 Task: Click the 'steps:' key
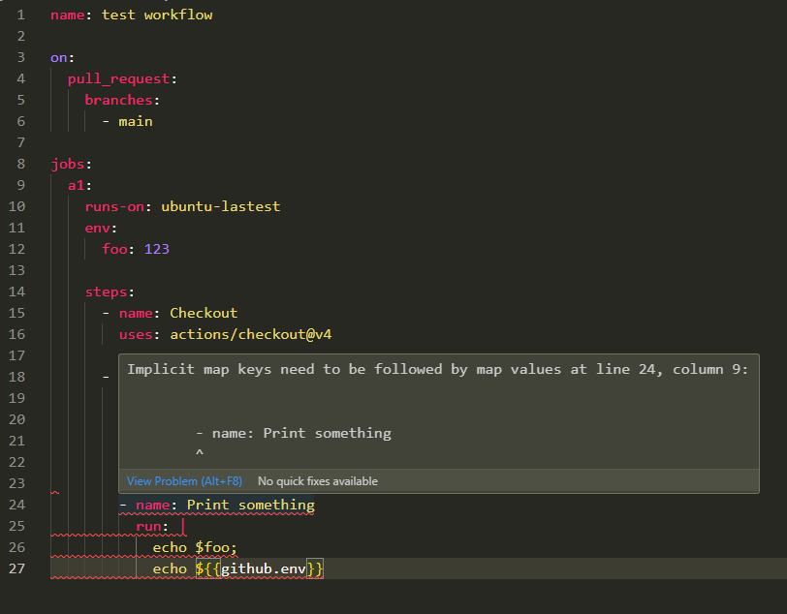coord(110,292)
